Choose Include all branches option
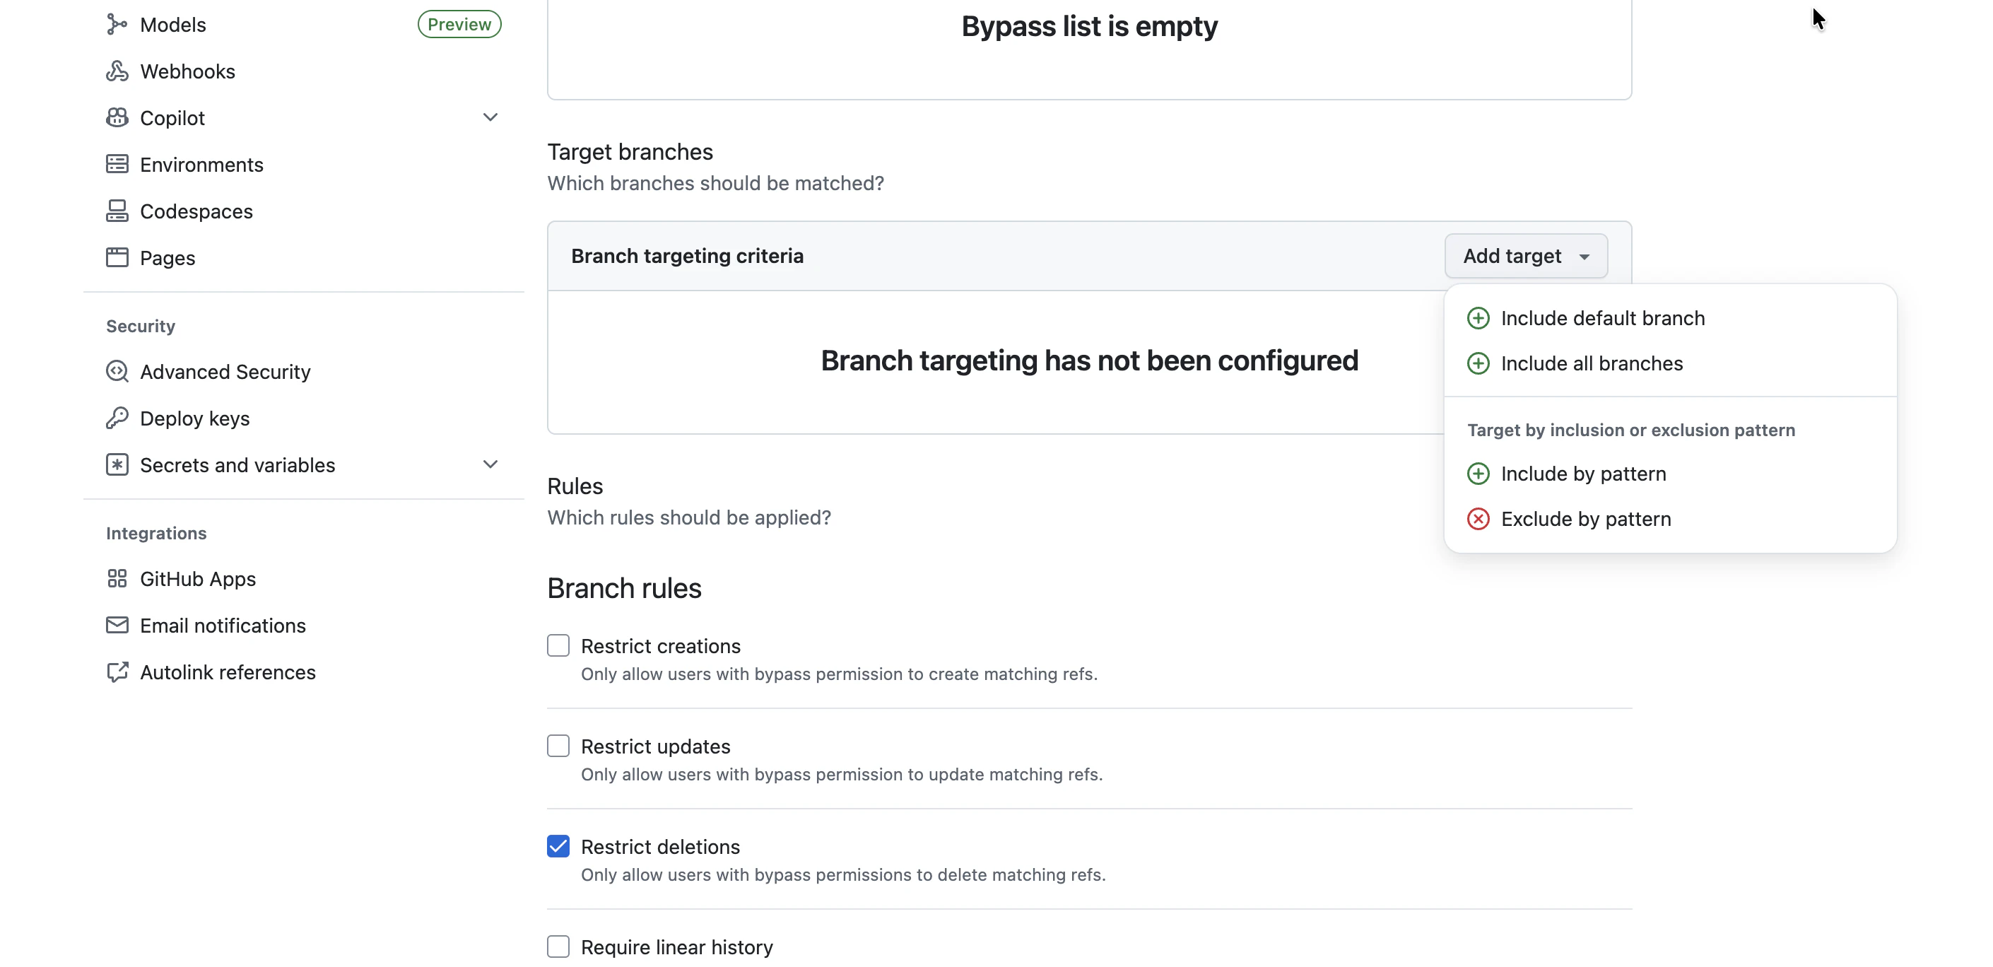The height and width of the screenshot is (967, 1993). pos(1591,363)
